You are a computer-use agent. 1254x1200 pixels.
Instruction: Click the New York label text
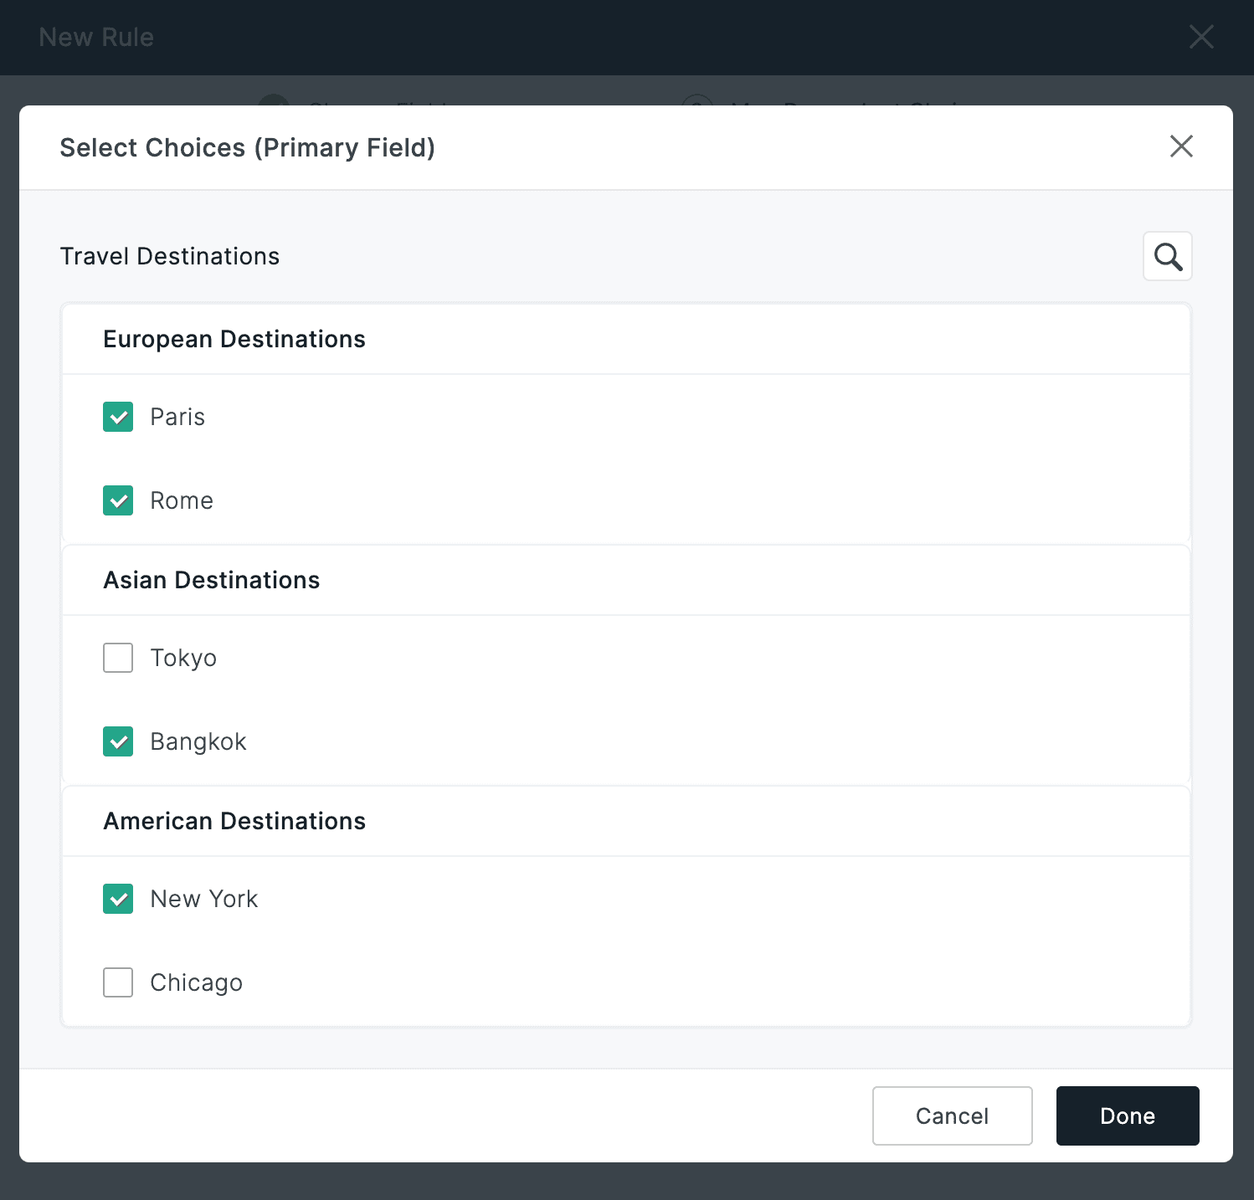[204, 899]
